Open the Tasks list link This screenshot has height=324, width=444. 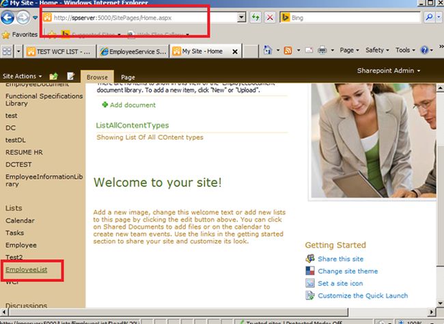click(x=14, y=232)
